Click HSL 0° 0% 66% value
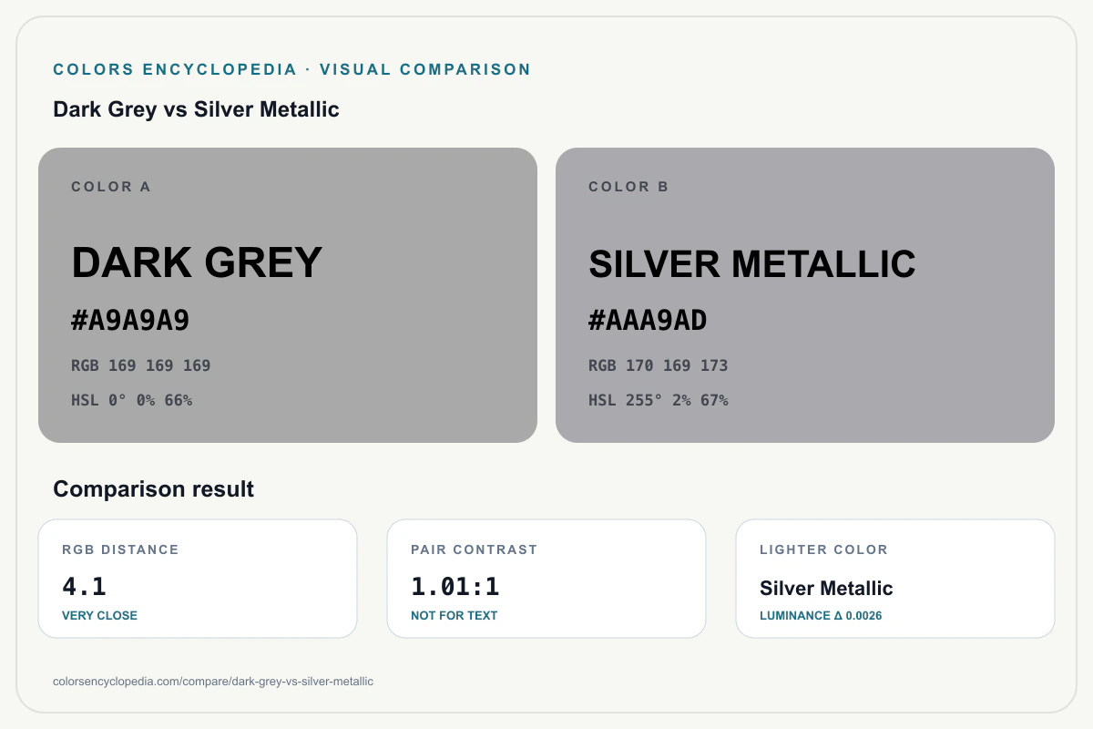Viewport: 1093px width, 729px height. pos(132,400)
